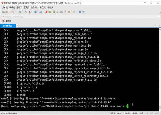
Task: Expand the Open session dropdown arrow
Action: coord(9,12)
